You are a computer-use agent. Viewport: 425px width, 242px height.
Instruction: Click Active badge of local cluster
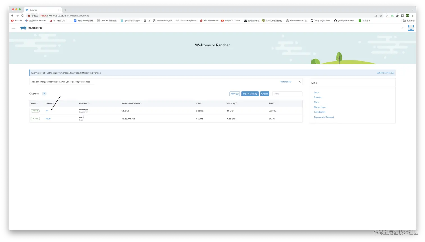(35, 119)
